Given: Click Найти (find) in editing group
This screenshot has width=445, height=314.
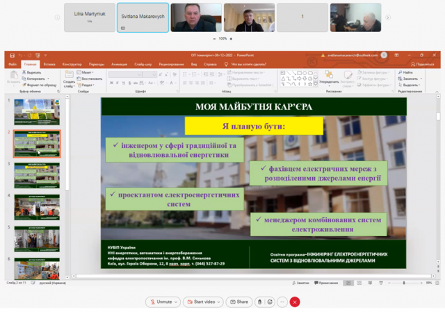Looking at the screenshot, I should (405, 72).
